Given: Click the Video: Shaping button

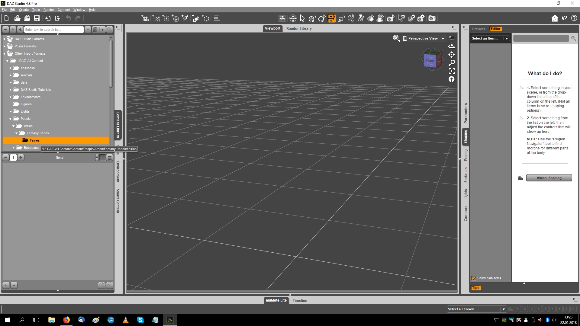Looking at the screenshot, I should click(549, 178).
